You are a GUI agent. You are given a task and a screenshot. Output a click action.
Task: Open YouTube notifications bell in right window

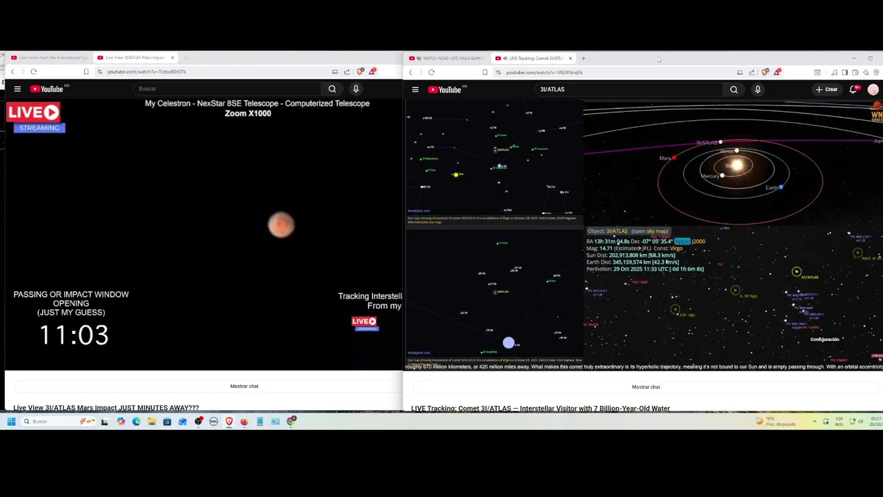point(855,89)
